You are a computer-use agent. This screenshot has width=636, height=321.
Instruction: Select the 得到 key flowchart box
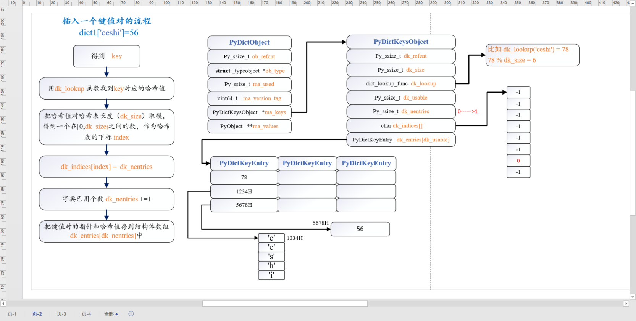click(x=107, y=56)
